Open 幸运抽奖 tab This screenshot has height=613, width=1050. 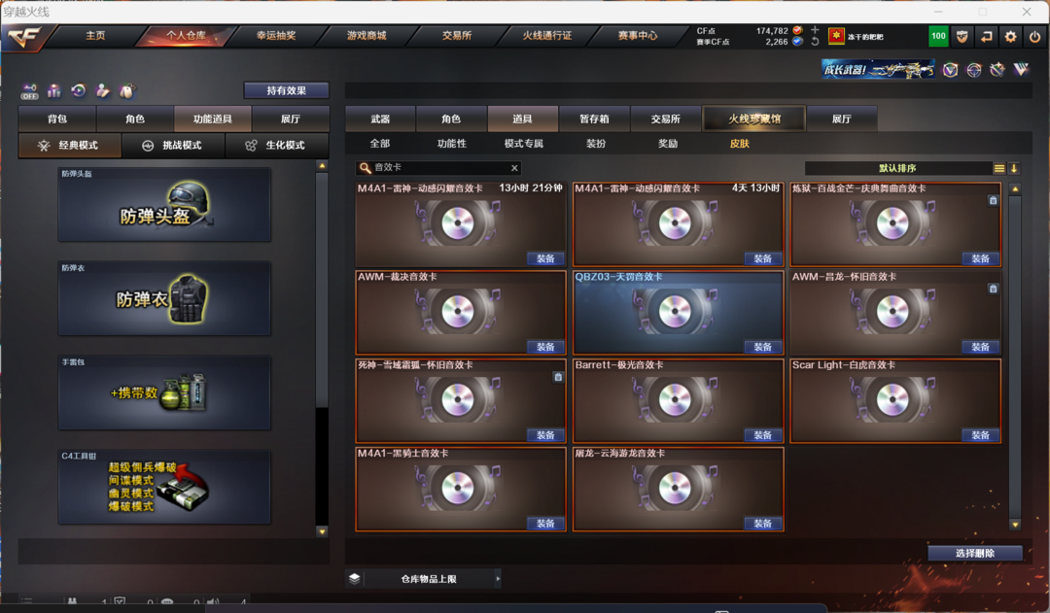[x=276, y=36]
